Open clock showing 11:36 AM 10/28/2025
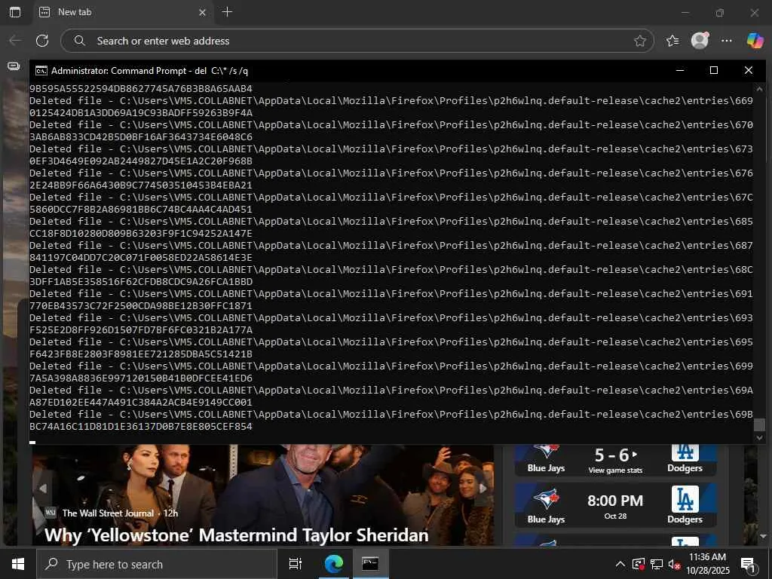 point(707,564)
